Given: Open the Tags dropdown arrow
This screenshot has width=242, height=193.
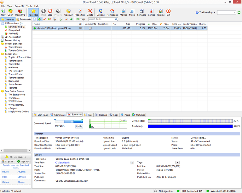Looking at the screenshot, I should click(177, 163).
